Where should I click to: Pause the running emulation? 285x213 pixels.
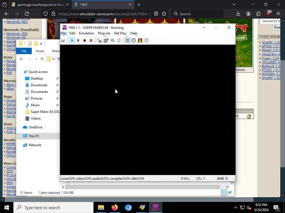click(x=78, y=40)
